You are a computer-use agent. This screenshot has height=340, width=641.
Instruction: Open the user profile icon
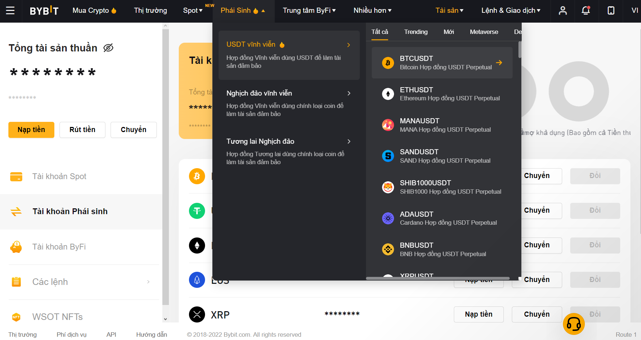point(563,11)
